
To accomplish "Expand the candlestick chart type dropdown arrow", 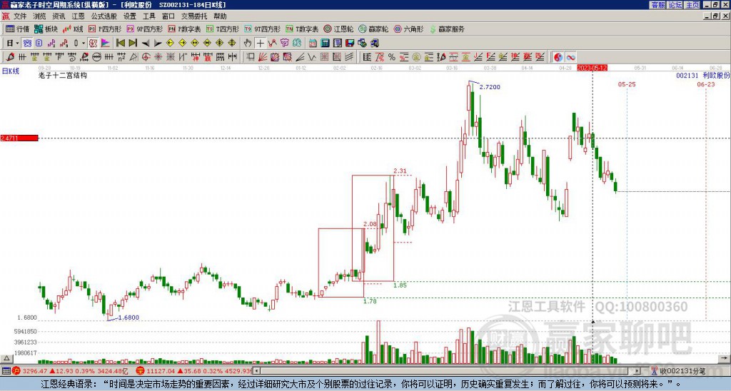I will coord(83,44).
